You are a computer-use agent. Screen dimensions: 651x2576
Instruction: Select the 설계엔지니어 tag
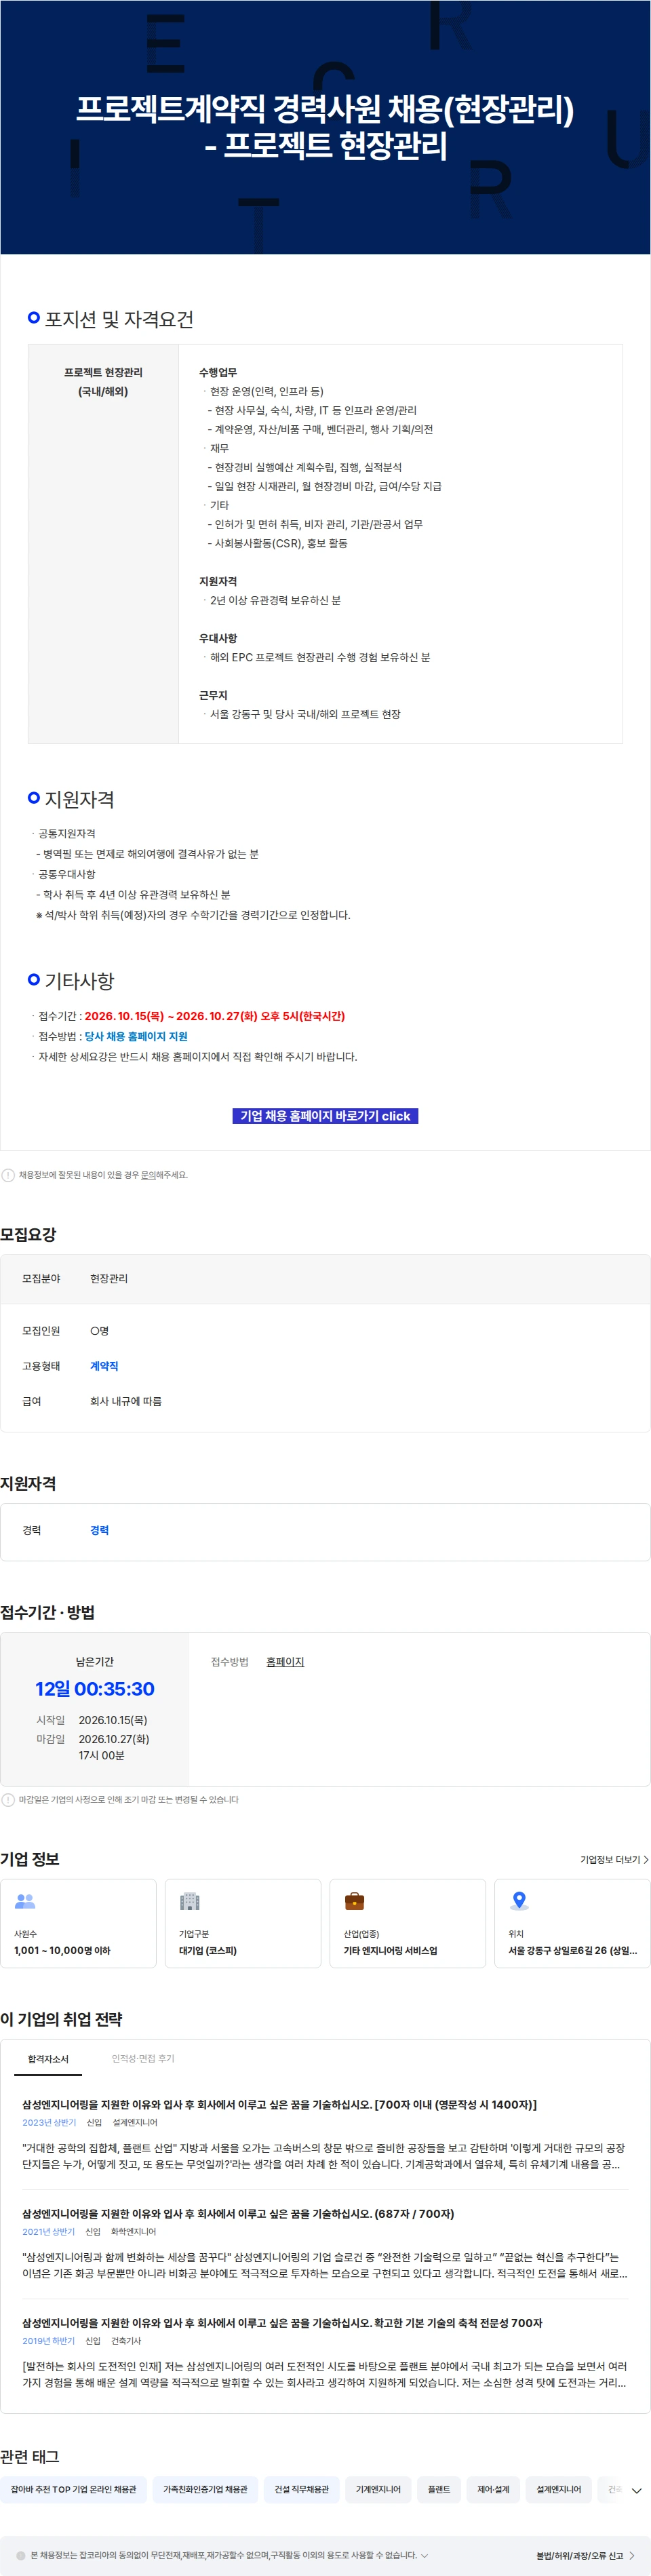pyautogui.click(x=558, y=2489)
